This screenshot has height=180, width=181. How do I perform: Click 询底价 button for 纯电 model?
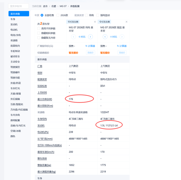point(90,53)
